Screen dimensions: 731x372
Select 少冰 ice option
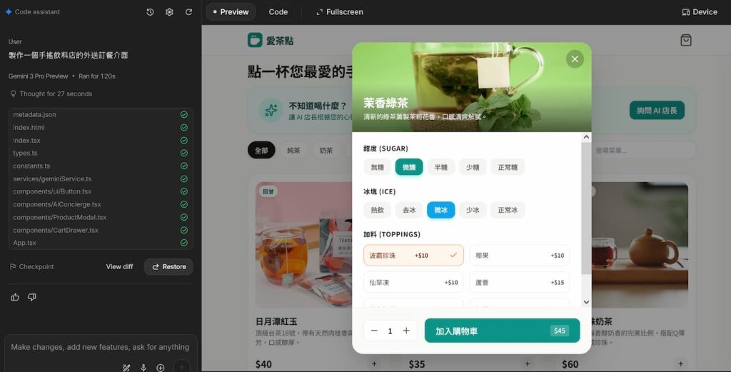coord(473,210)
